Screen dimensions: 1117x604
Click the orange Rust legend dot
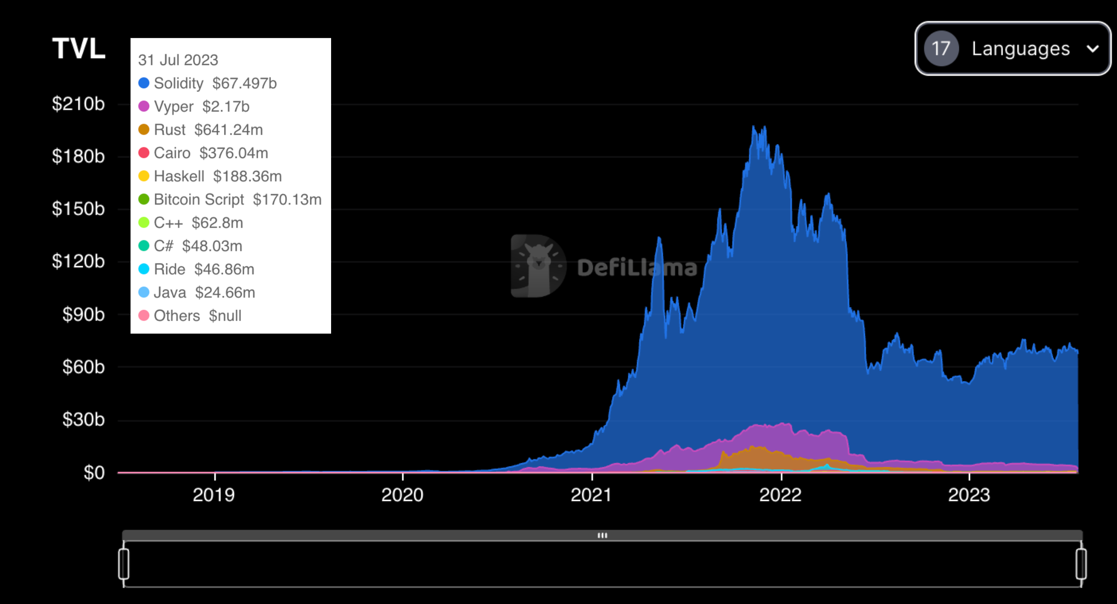click(x=144, y=130)
